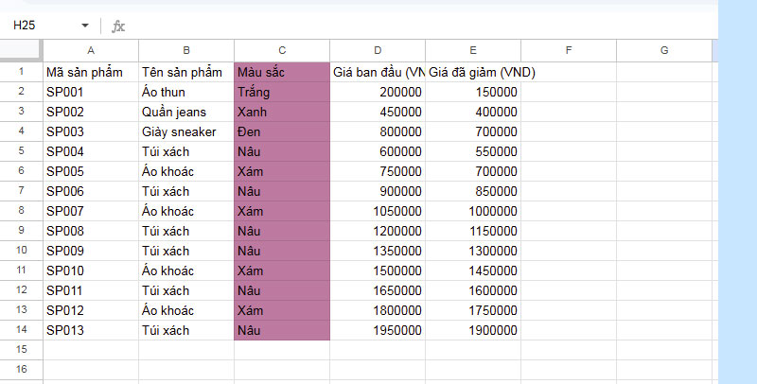Select column E header
Image resolution: width=757 pixels, height=384 pixels.
(473, 50)
